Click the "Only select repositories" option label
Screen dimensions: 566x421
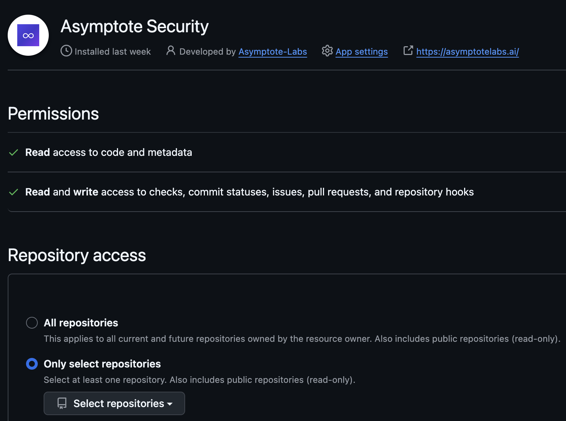[102, 364]
